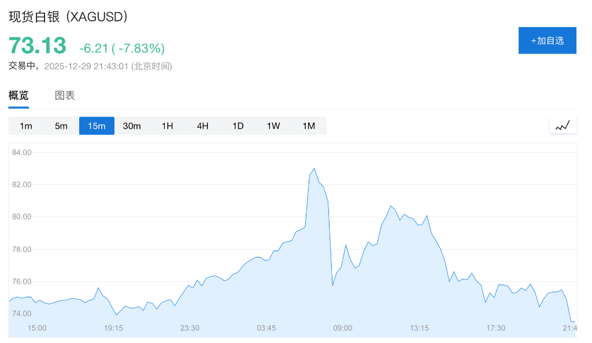The width and height of the screenshot is (592, 343).
Task: Click the 09:00 time axis label
Action: pos(343,328)
